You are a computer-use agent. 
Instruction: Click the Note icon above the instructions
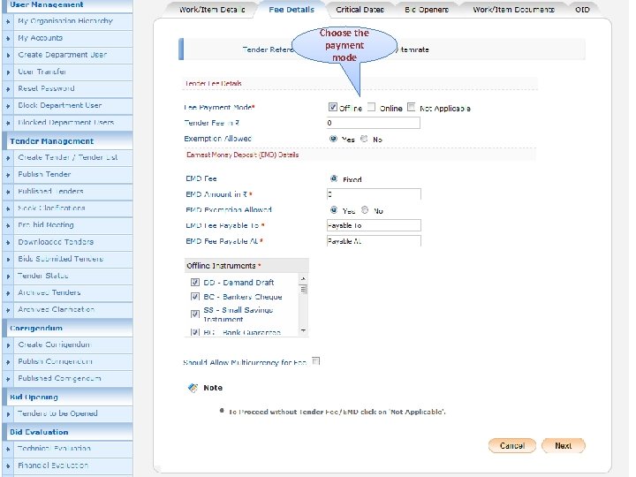[x=193, y=388]
